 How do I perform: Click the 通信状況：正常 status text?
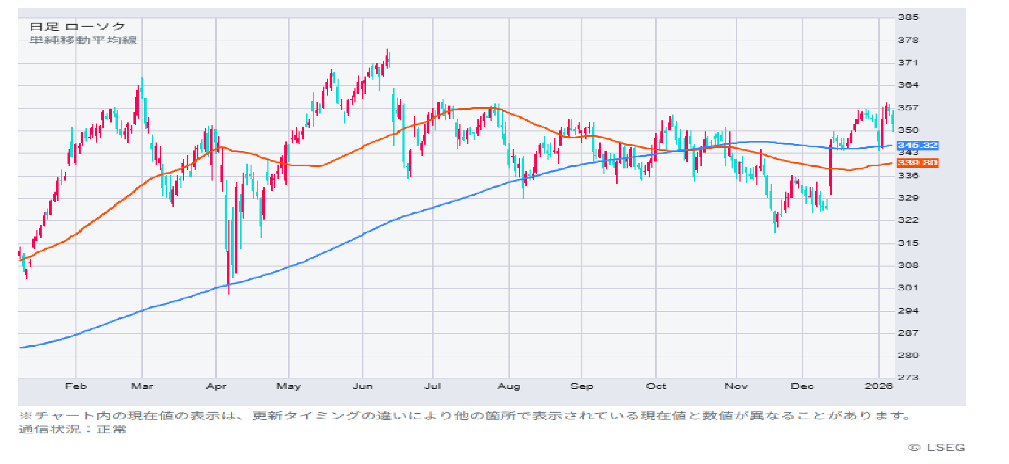click(73, 429)
